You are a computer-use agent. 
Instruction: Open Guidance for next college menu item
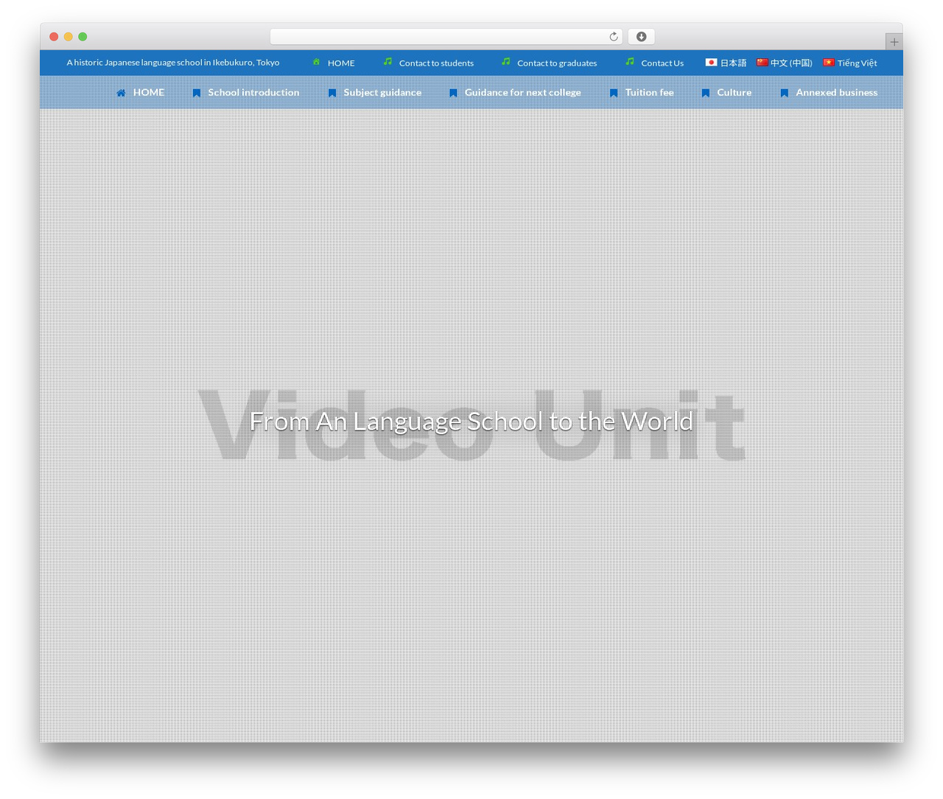[x=522, y=92]
